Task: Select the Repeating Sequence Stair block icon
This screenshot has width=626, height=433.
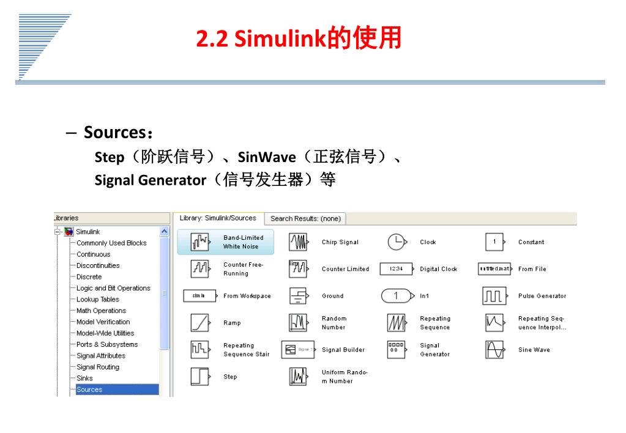Action: 200,350
